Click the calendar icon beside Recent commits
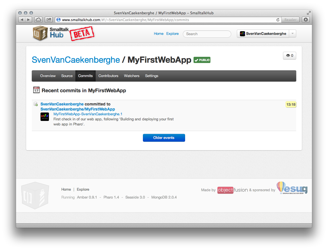Viewport: 328px width, 250px height. tap(36, 90)
